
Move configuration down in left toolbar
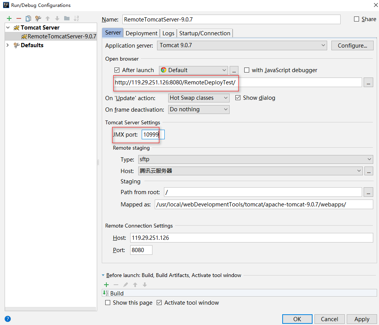(57, 18)
